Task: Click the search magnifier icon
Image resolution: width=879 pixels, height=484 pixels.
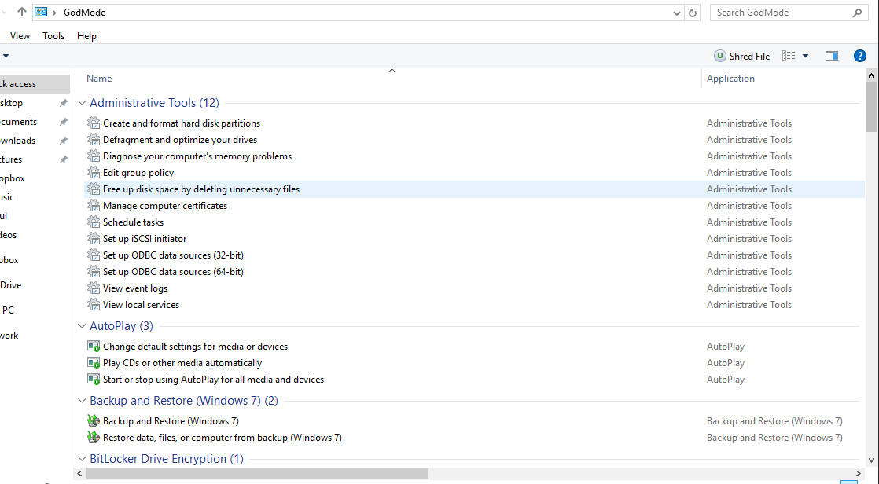Action: pyautogui.click(x=857, y=13)
